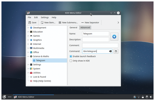The height and width of the screenshot is (101, 155).
Task: Expand the Internet category
Action: pos(28,44)
